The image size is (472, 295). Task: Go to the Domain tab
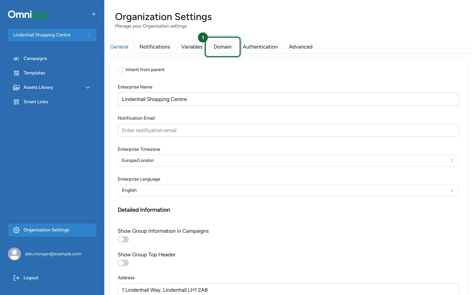(223, 47)
